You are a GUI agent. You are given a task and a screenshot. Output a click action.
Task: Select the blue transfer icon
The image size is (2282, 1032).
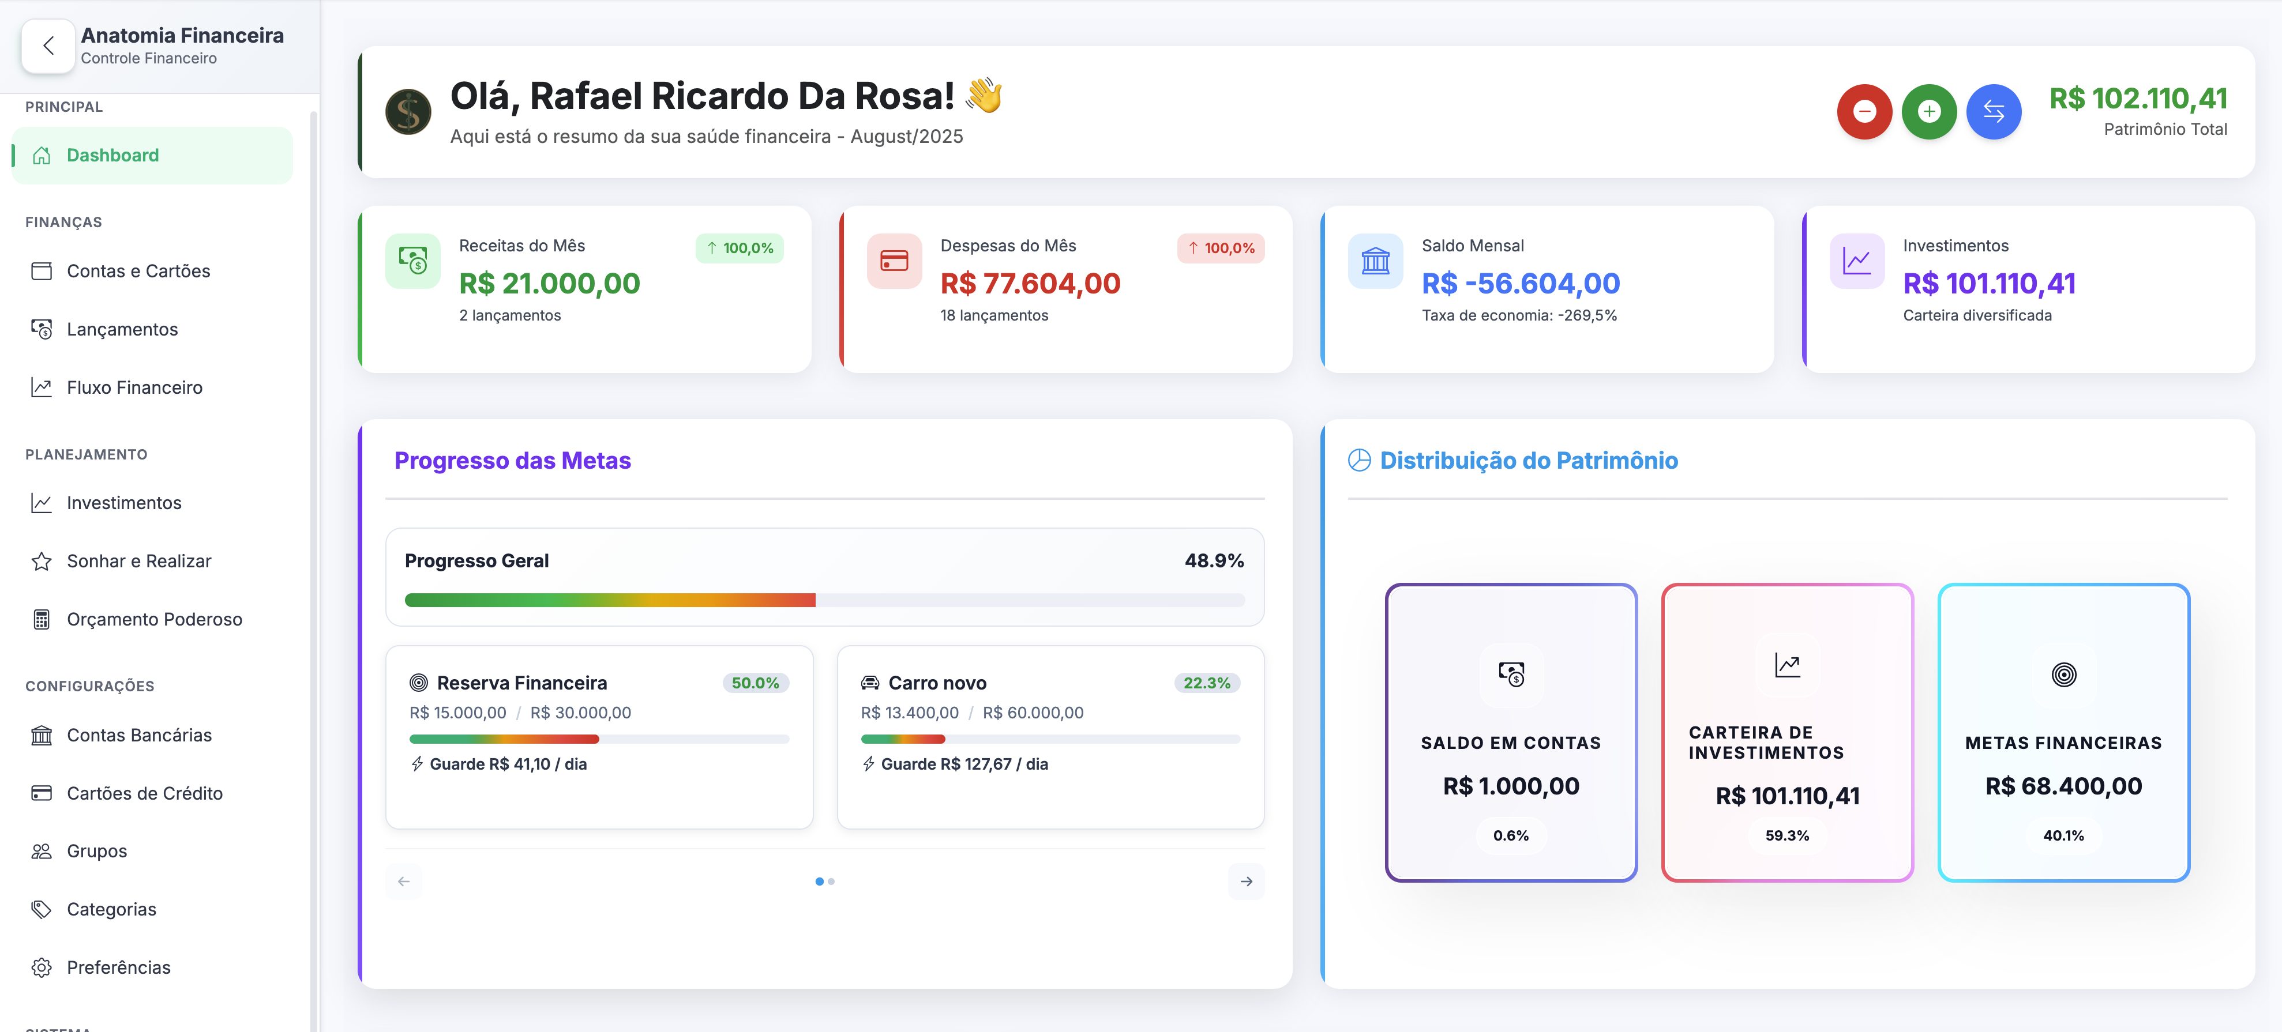click(x=1994, y=111)
